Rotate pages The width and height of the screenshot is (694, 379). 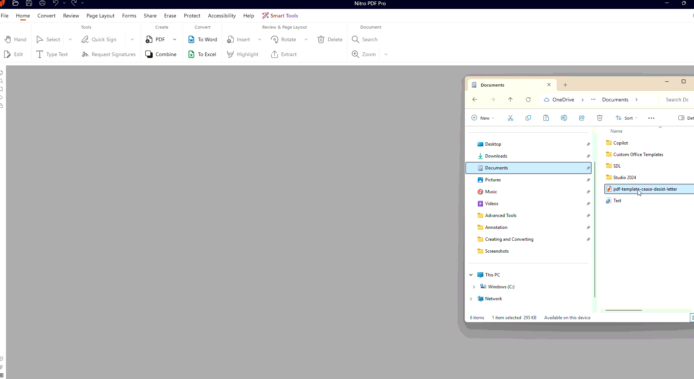[x=284, y=39]
